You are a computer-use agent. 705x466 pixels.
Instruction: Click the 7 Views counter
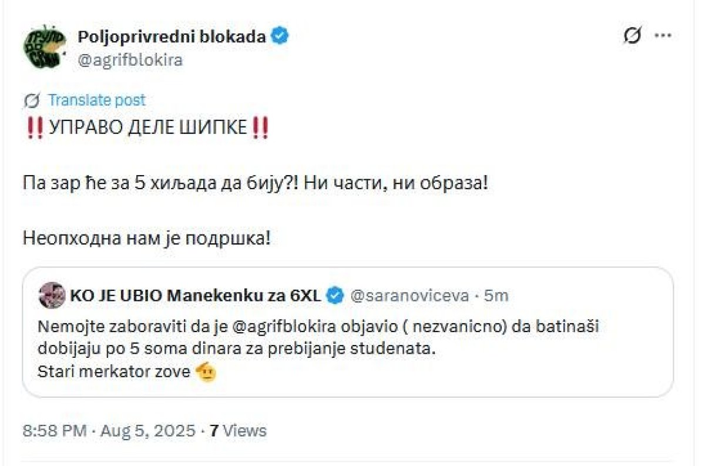pos(238,431)
